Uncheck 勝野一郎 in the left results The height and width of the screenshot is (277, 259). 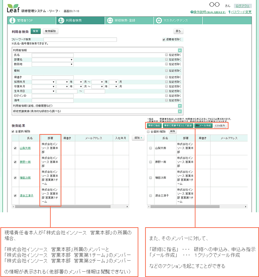click(x=15, y=162)
